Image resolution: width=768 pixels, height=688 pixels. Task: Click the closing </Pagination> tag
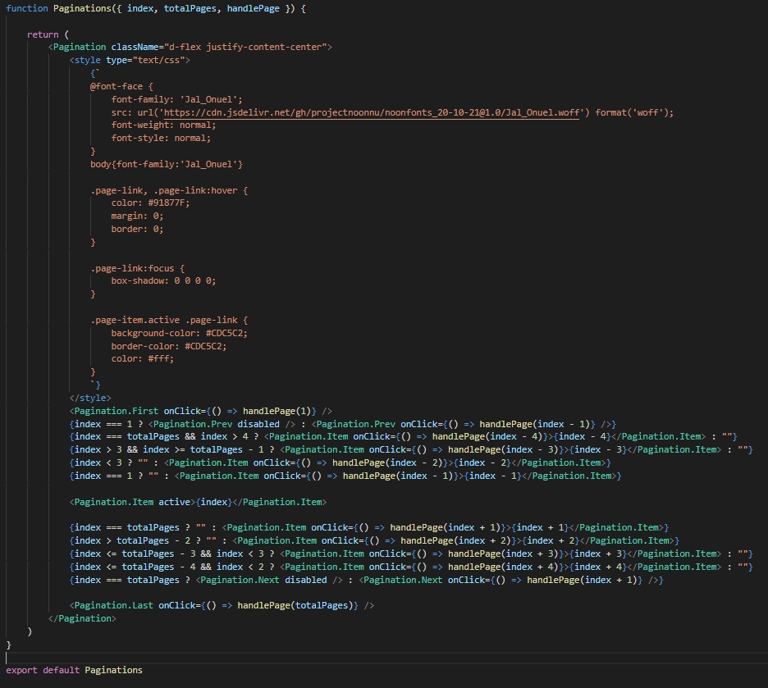[x=82, y=618]
